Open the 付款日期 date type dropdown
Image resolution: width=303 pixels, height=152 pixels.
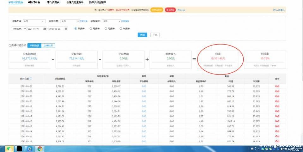click(x=19, y=29)
